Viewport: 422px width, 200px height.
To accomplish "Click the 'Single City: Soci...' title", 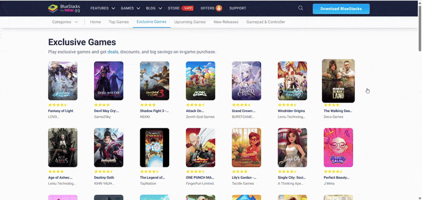I will (292, 177).
